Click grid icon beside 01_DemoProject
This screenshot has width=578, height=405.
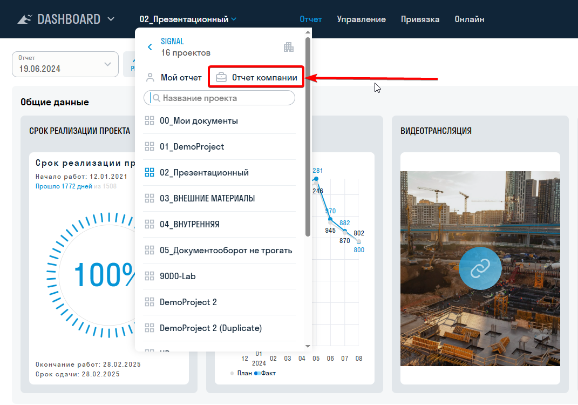tap(149, 147)
